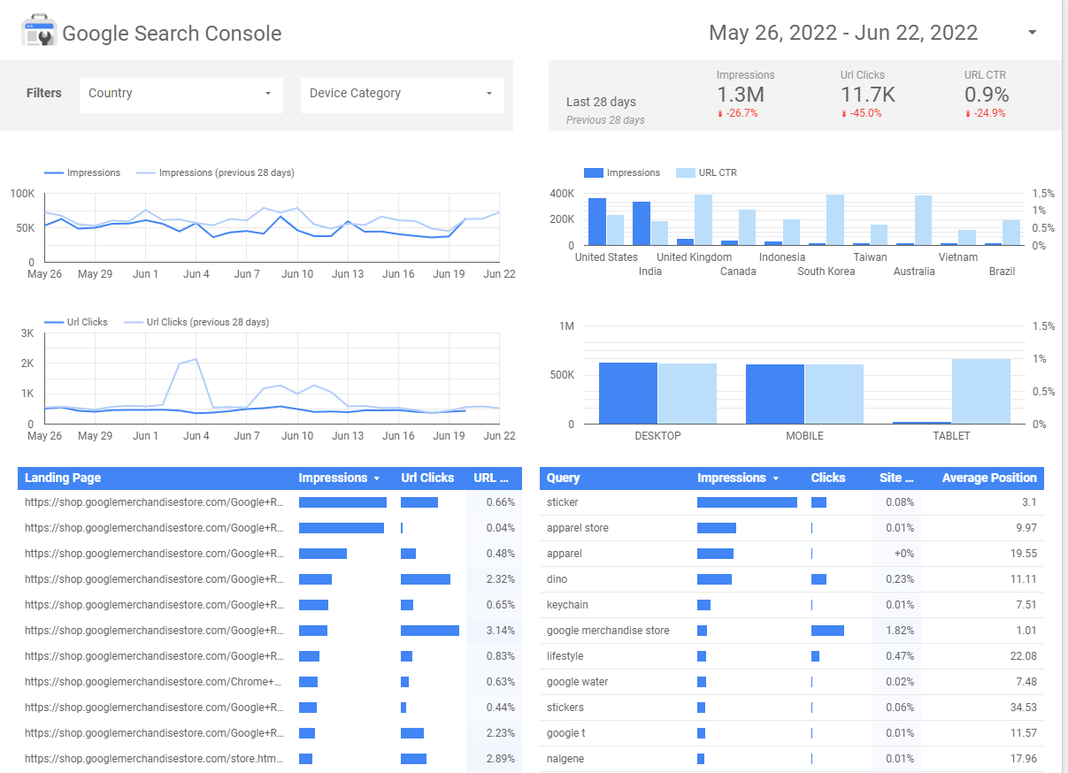
Task: Click the United States impressions bar
Action: (597, 221)
